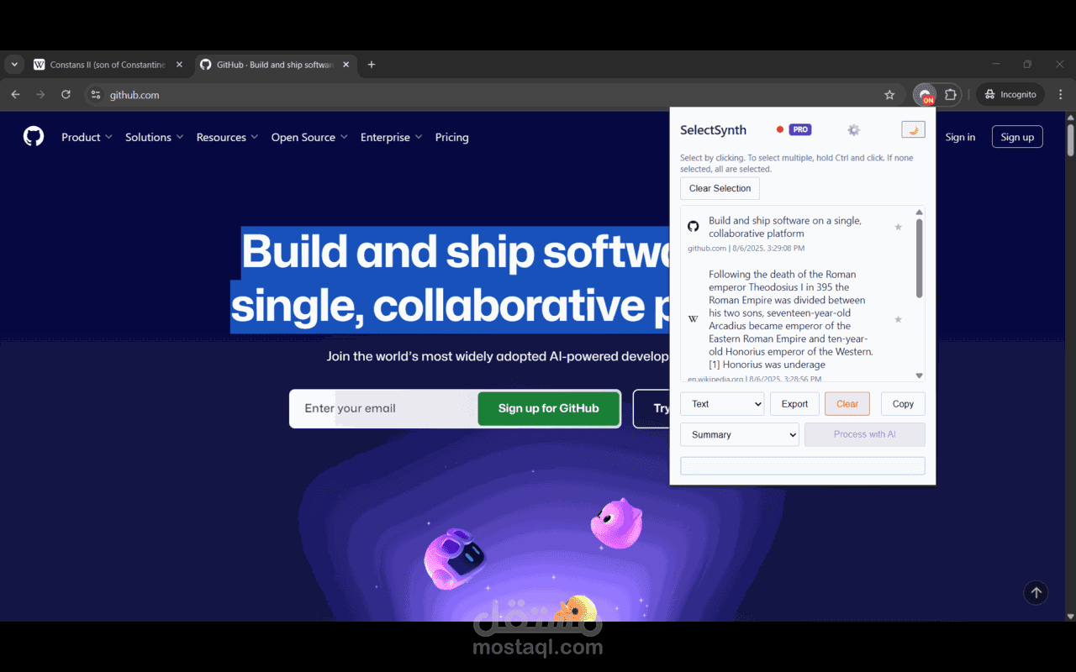Screen dimensions: 1076x672
Task: Click the Wikipedia favicon in snippet list
Action: (694, 319)
